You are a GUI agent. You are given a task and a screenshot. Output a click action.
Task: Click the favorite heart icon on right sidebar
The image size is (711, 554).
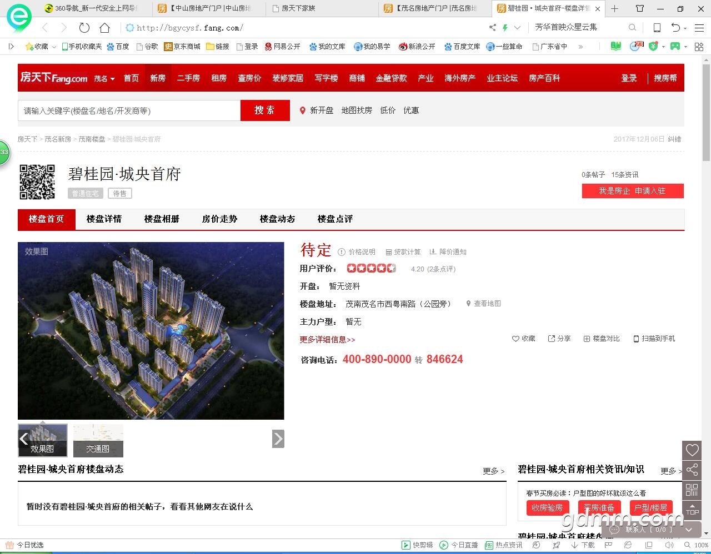pos(692,450)
